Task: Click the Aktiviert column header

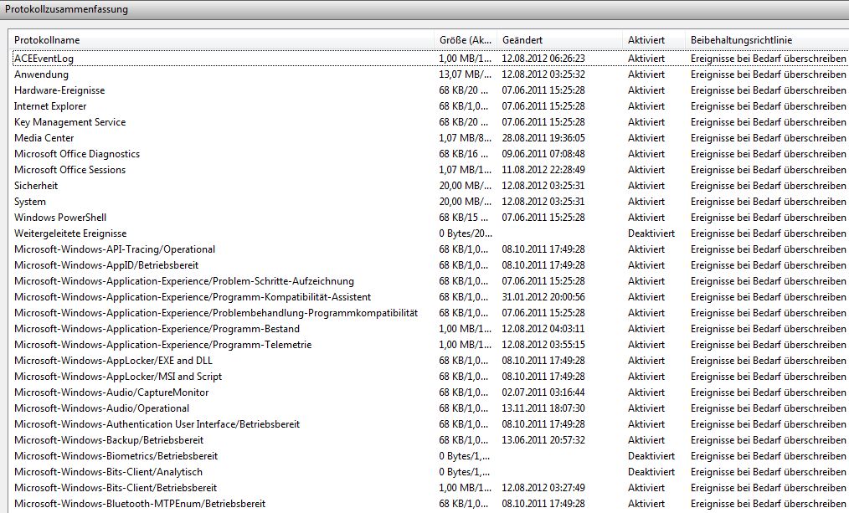Action: pyautogui.click(x=654, y=40)
